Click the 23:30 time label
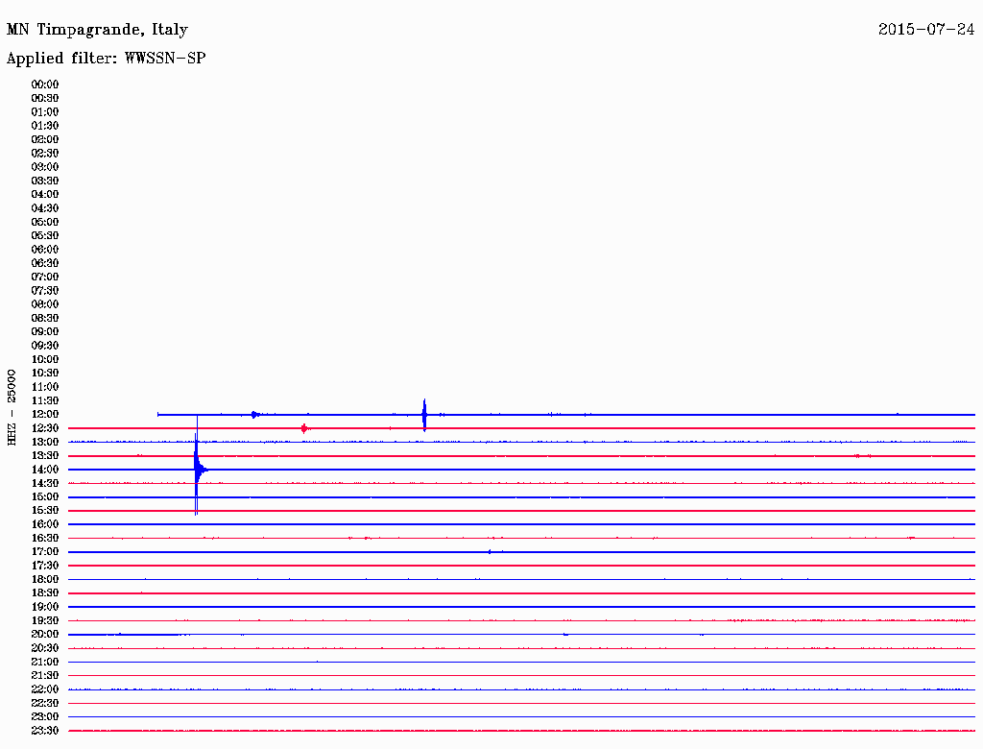 pyautogui.click(x=44, y=731)
